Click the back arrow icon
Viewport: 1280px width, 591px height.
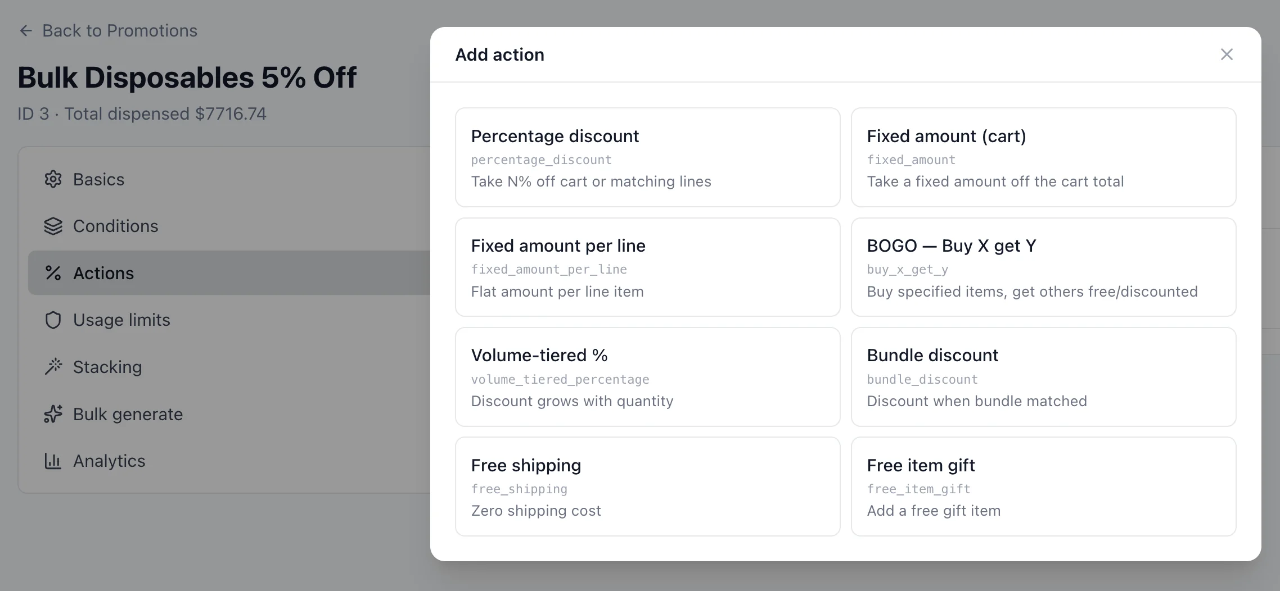tap(26, 30)
